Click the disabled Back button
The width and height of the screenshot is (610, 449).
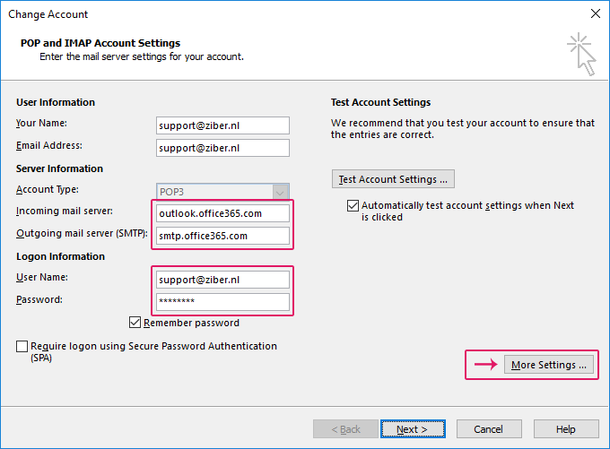coord(345,429)
